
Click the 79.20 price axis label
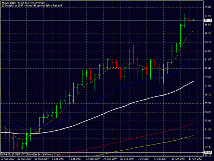coord(208,77)
